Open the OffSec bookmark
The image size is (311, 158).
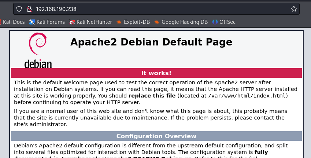[224, 22]
